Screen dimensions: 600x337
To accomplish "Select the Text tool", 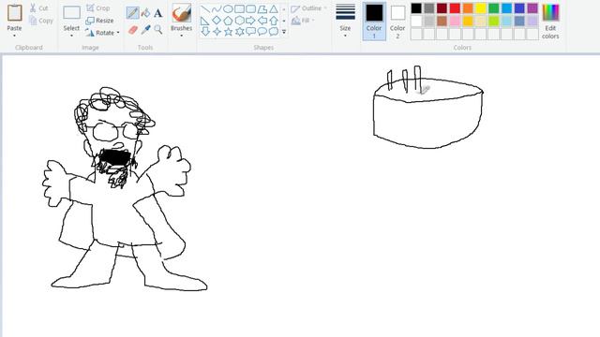I will [158, 13].
